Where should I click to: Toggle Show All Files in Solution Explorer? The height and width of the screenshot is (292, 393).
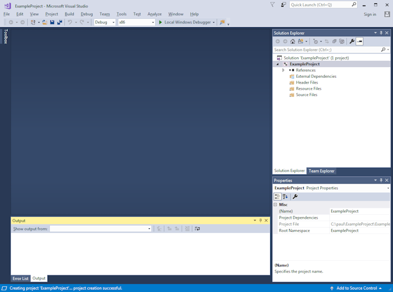[342, 41]
